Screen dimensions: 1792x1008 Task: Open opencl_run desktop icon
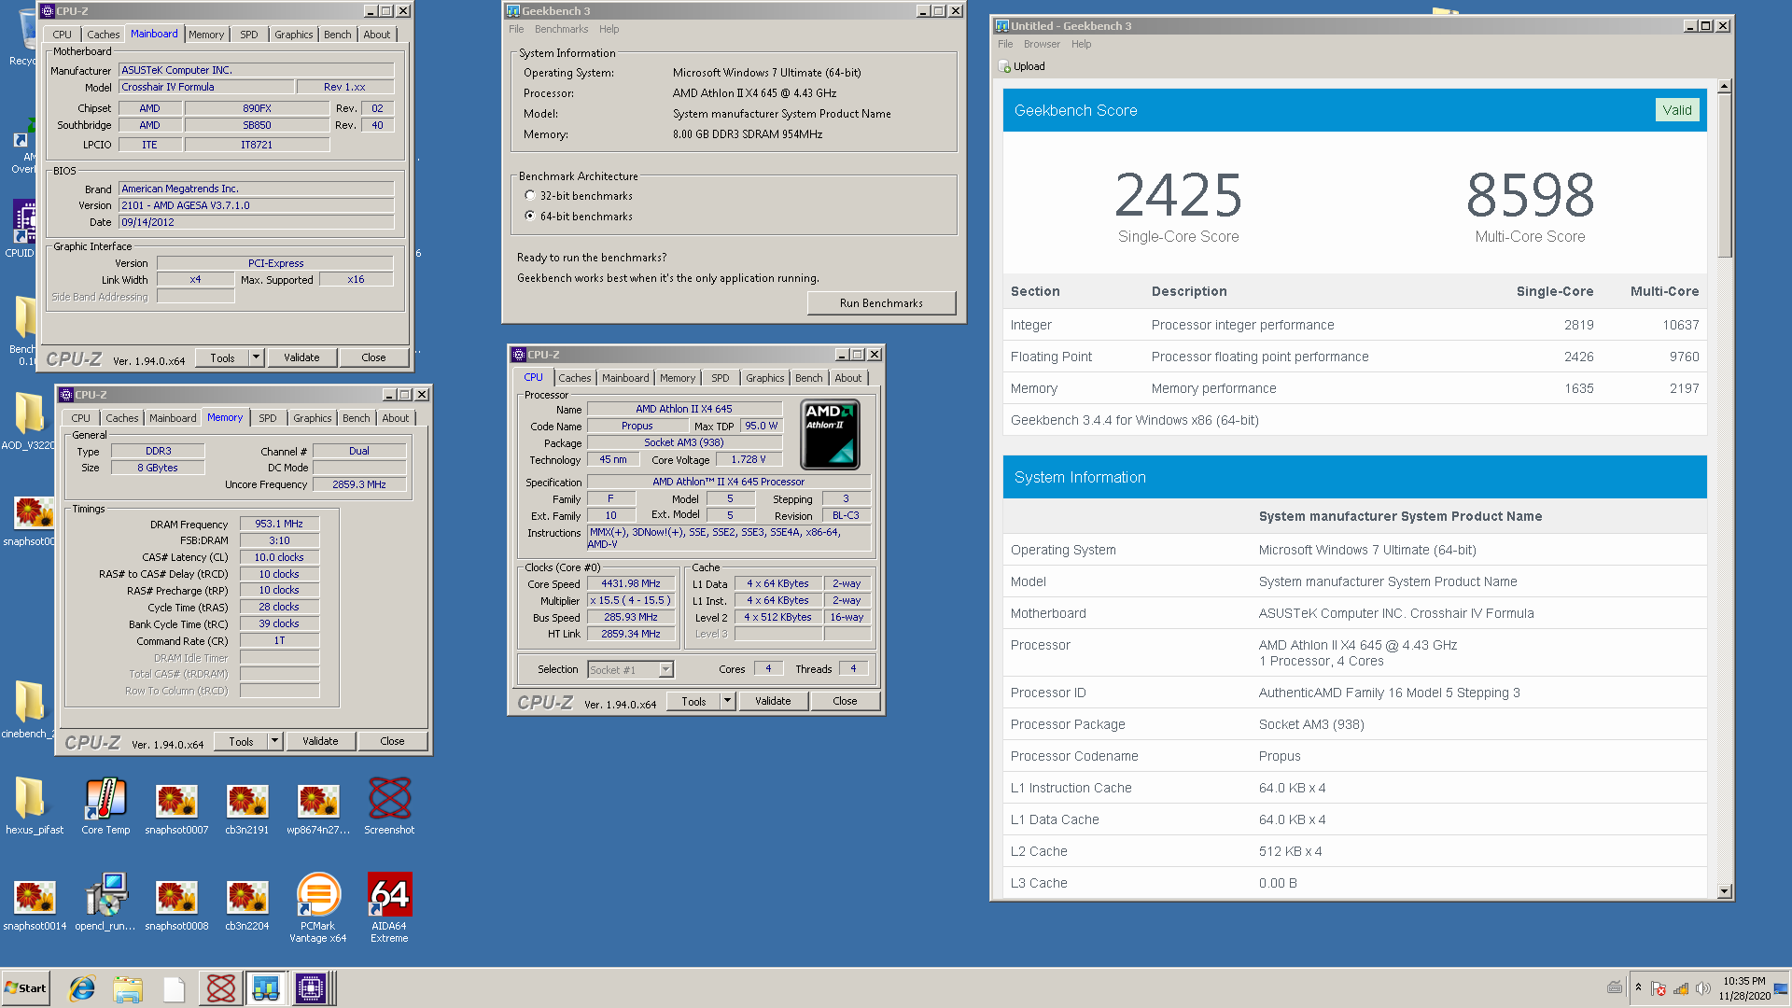click(105, 902)
